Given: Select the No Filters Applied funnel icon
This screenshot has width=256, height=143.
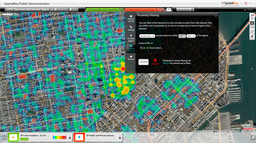Looking at the screenshot, I should pyautogui.click(x=131, y=36).
